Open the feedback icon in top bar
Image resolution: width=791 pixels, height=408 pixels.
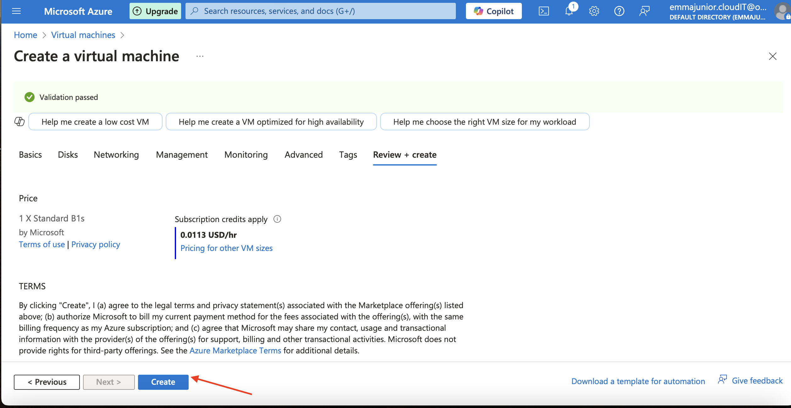point(644,11)
